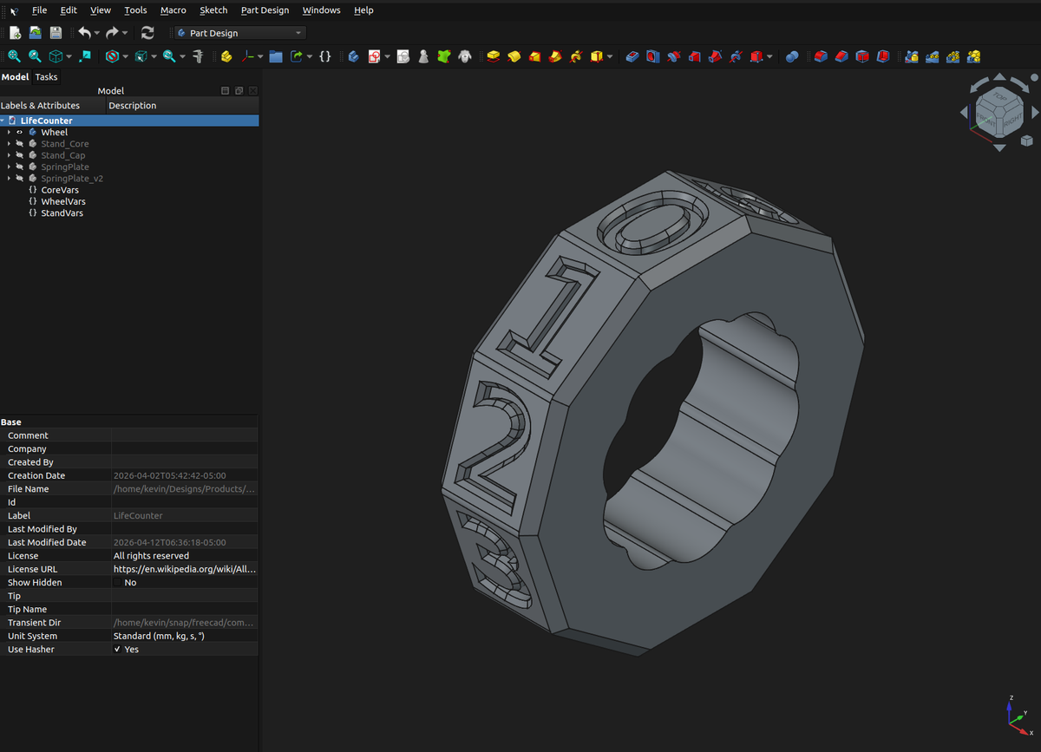
Task: Click the Hole tool
Action: [653, 56]
